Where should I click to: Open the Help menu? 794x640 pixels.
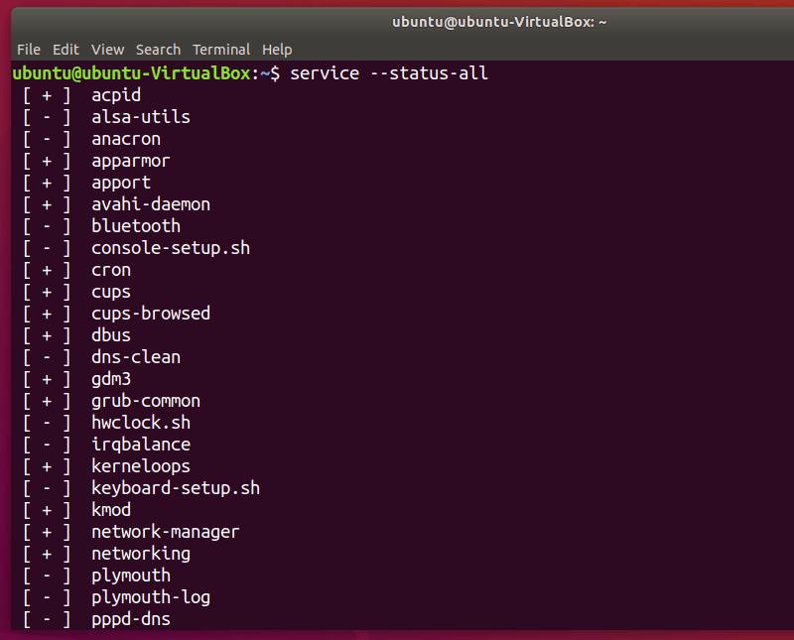277,49
